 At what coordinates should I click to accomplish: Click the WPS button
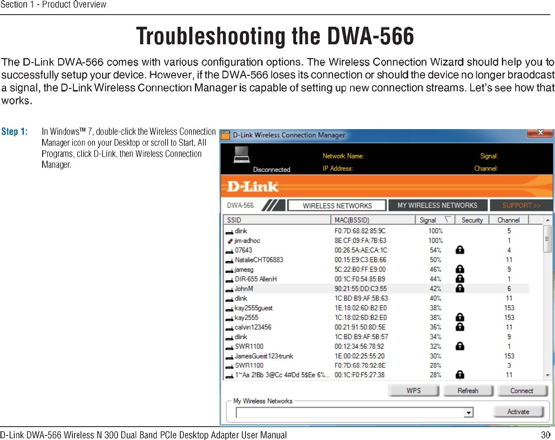(414, 391)
